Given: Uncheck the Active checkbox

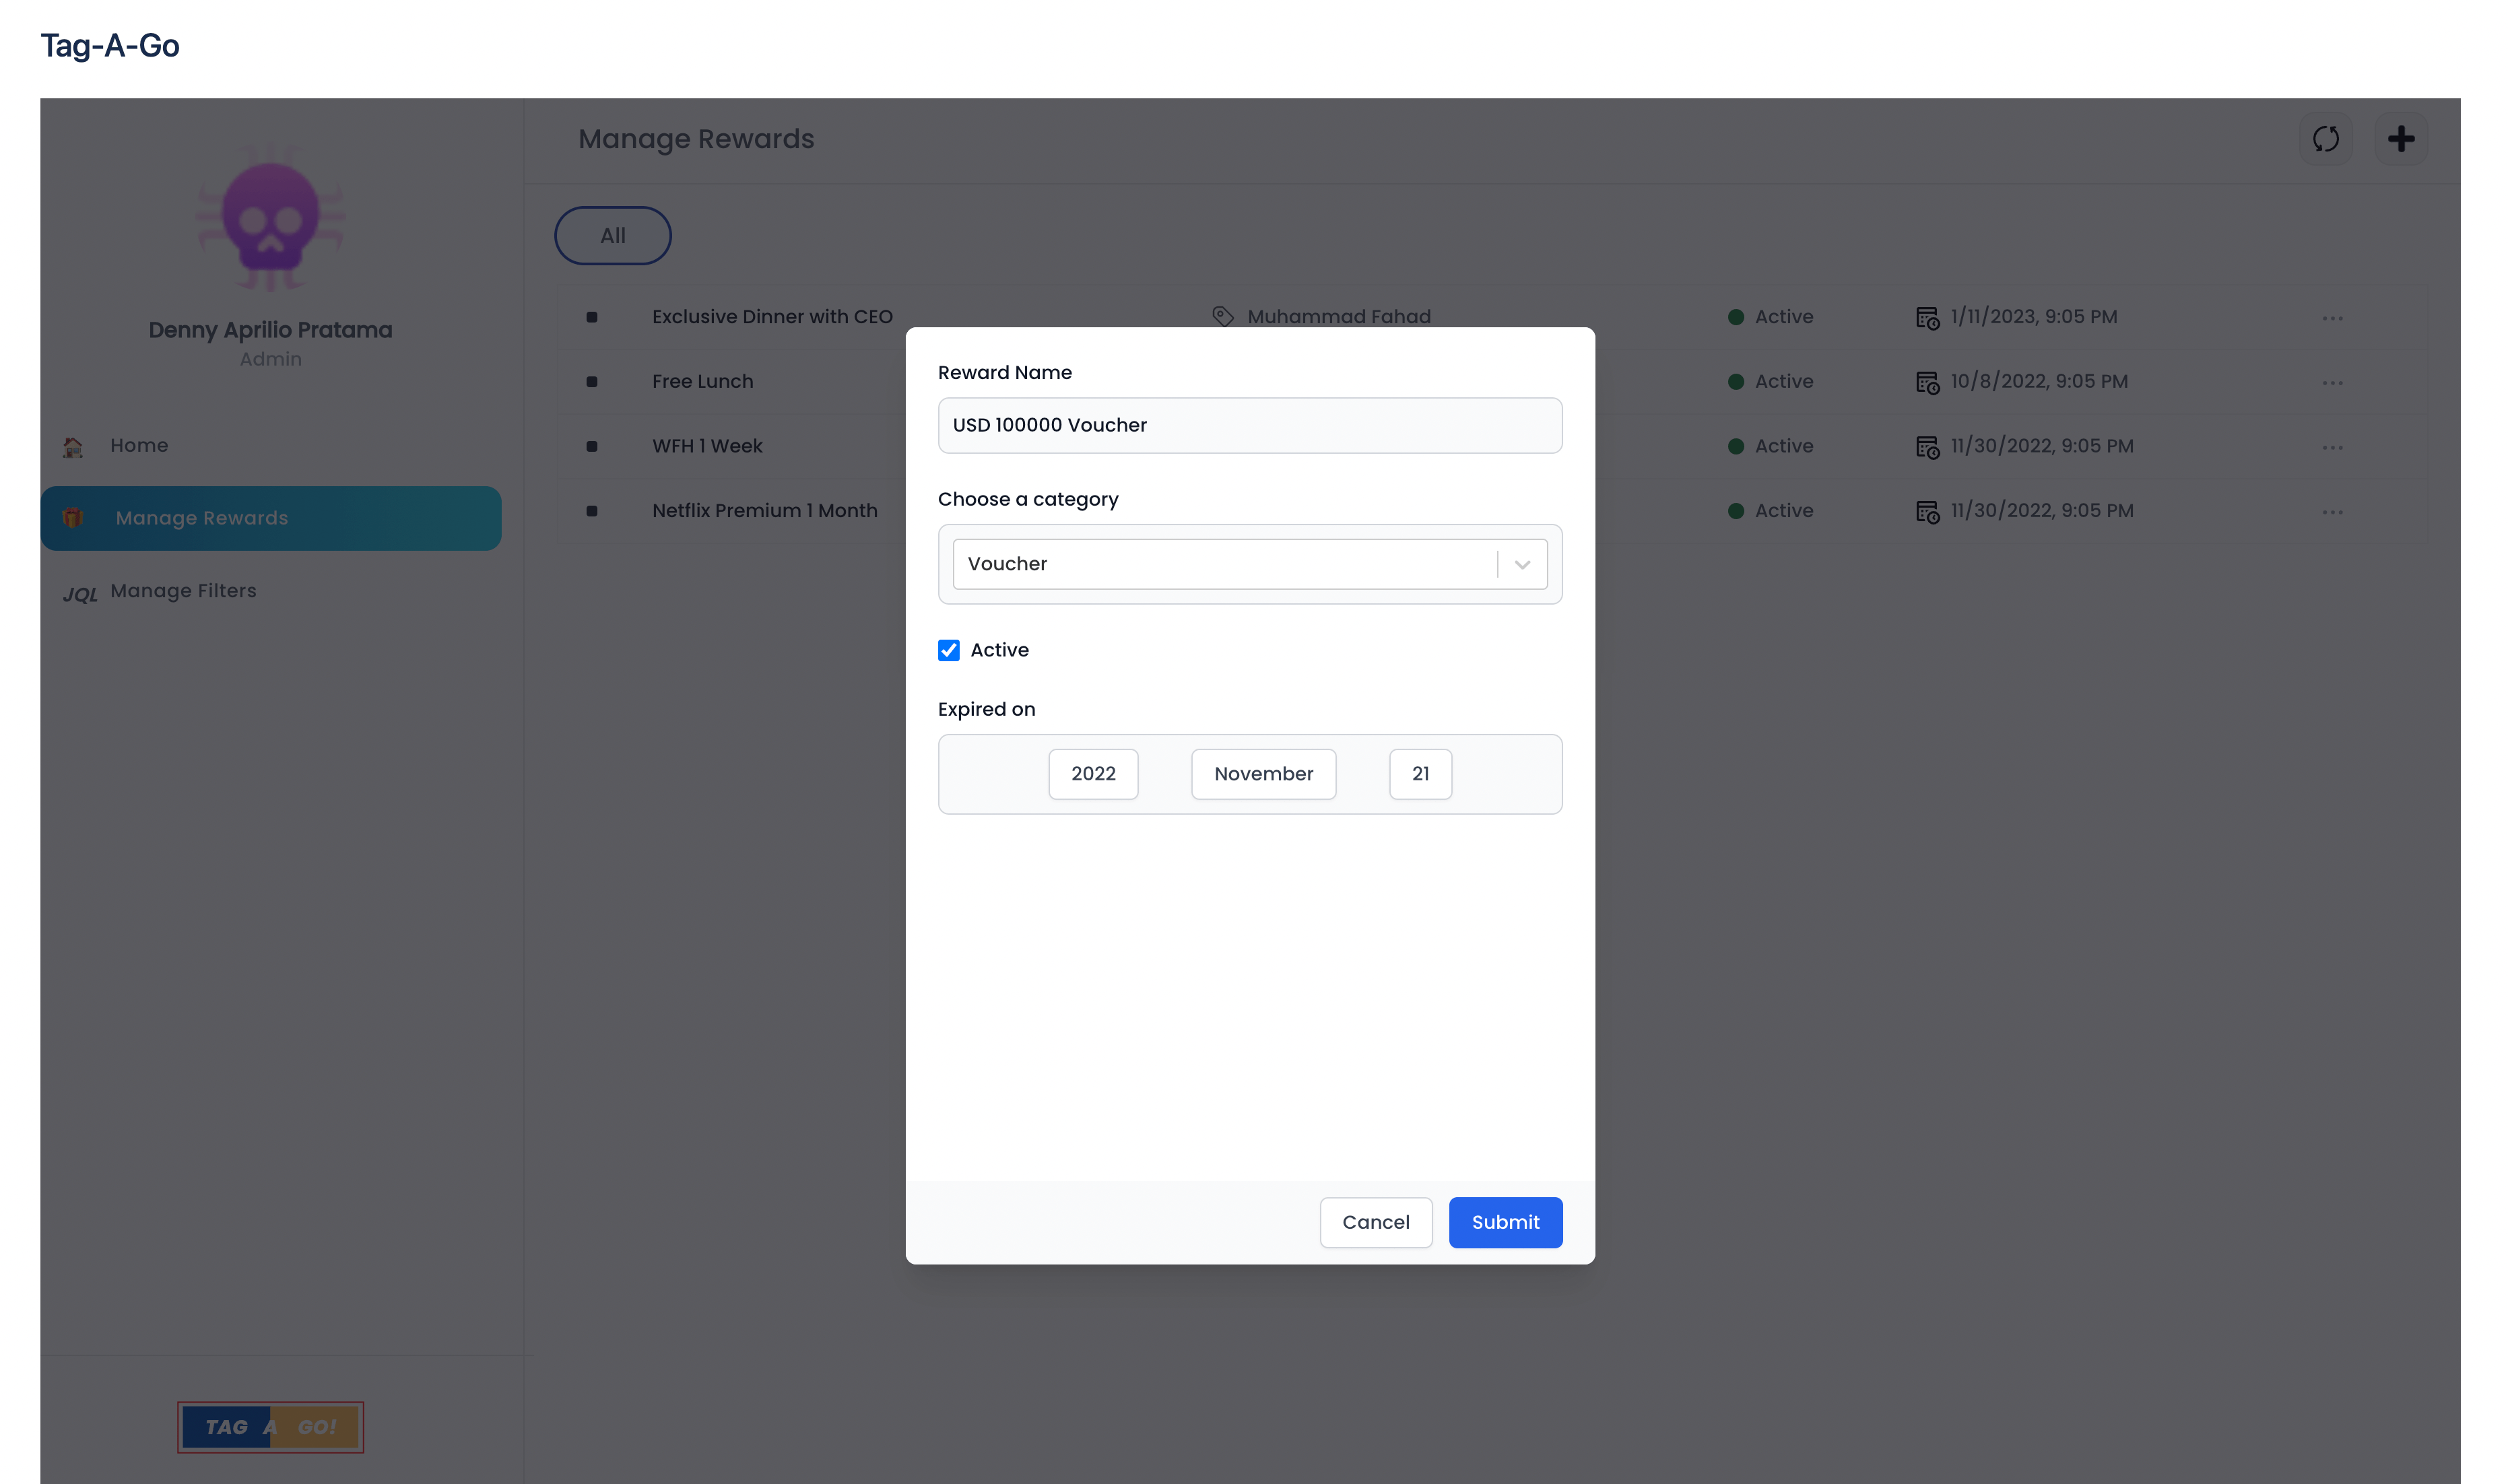Looking at the screenshot, I should [948, 651].
